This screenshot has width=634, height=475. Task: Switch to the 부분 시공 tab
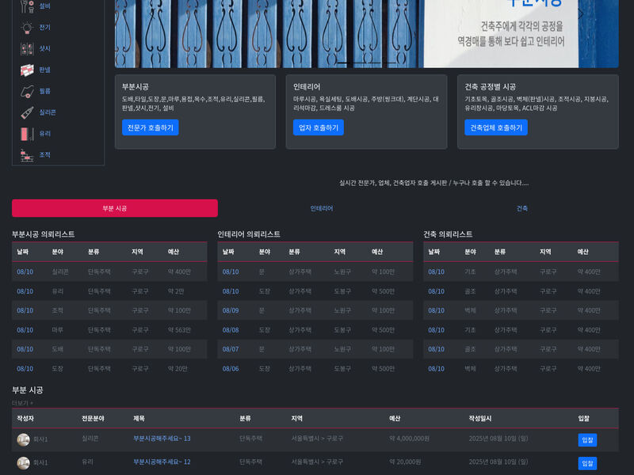pos(115,208)
